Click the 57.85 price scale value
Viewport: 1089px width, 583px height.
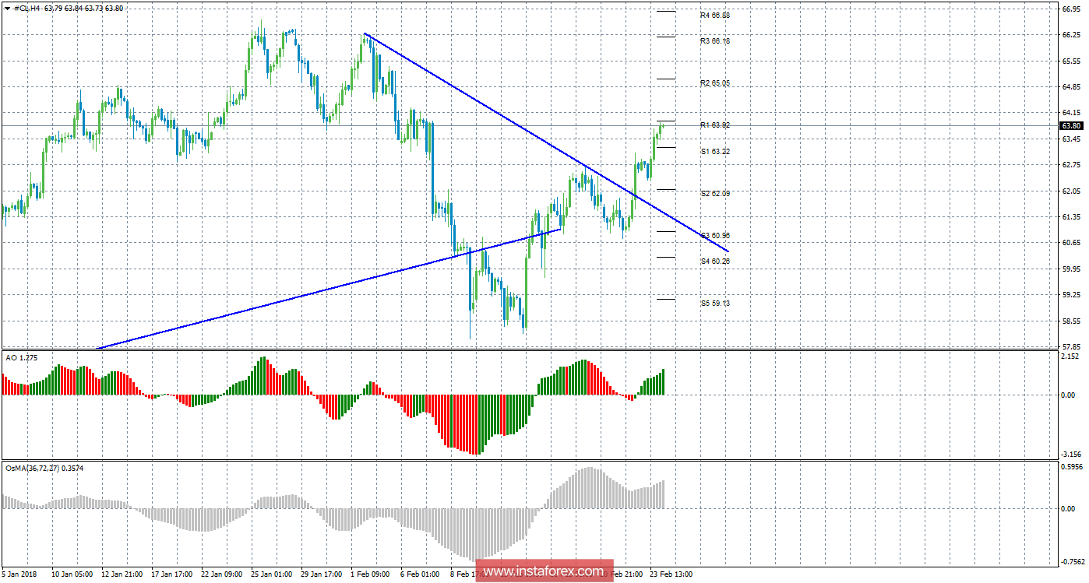click(1071, 346)
